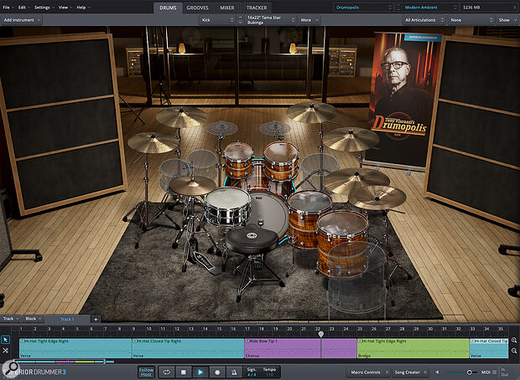Viewport: 520px width, 380px height.
Task: Switch to the GROOVES tab
Action: [197, 8]
